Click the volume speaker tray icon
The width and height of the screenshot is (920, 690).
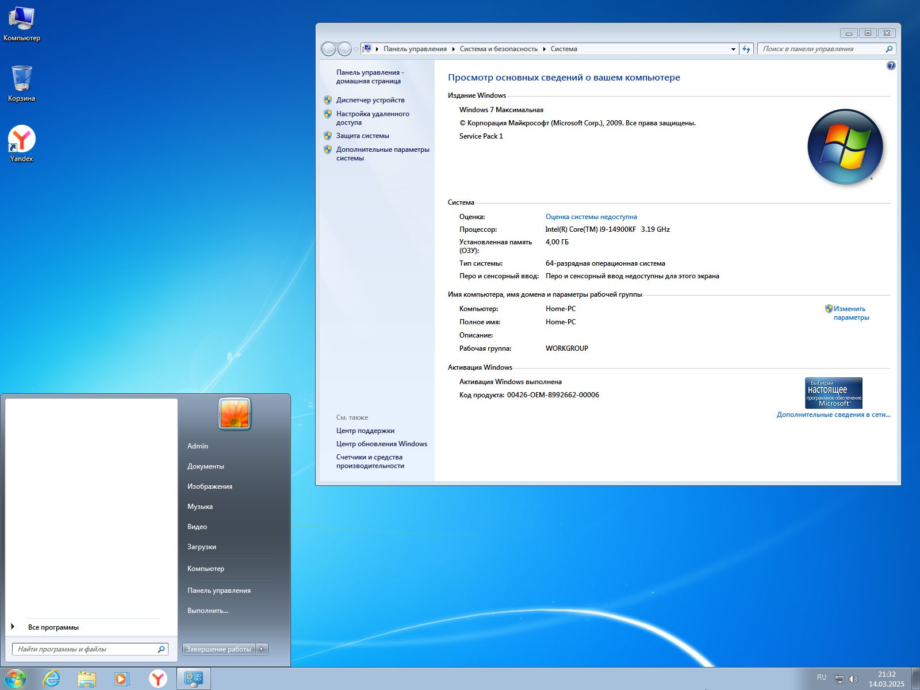[x=853, y=679]
